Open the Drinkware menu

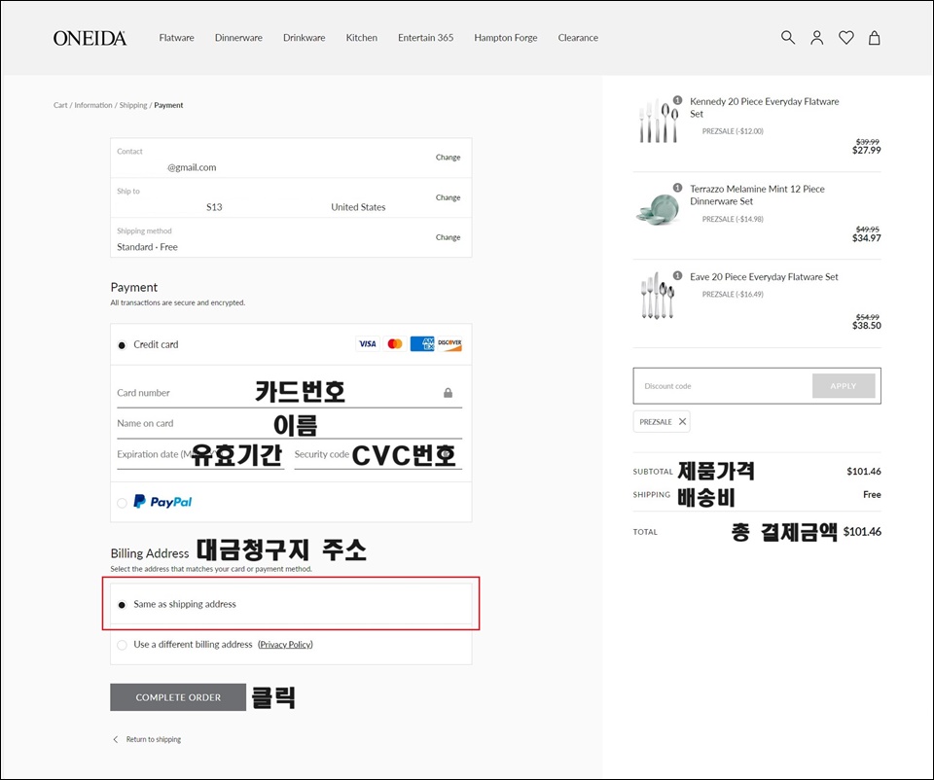[x=304, y=38]
